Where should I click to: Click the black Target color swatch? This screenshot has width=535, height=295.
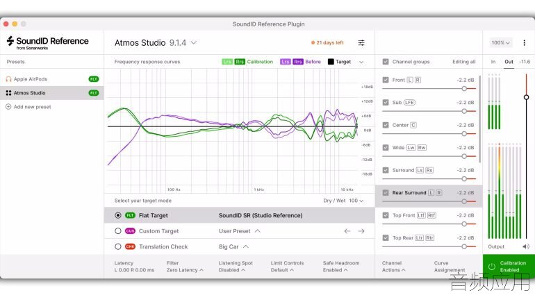pyautogui.click(x=331, y=62)
